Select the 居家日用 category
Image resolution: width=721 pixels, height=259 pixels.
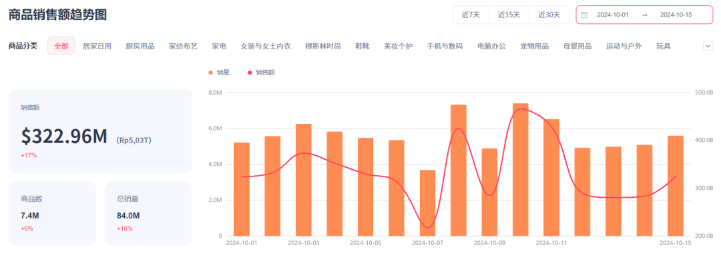click(97, 46)
